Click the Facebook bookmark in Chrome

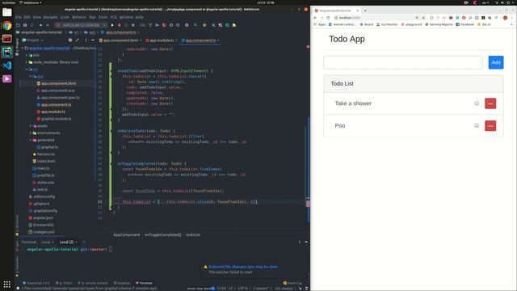[x=465, y=24]
